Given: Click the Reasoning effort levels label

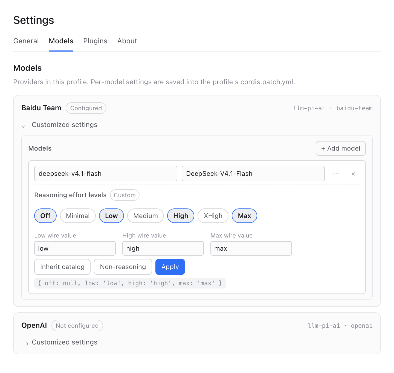Looking at the screenshot, I should (x=70, y=195).
